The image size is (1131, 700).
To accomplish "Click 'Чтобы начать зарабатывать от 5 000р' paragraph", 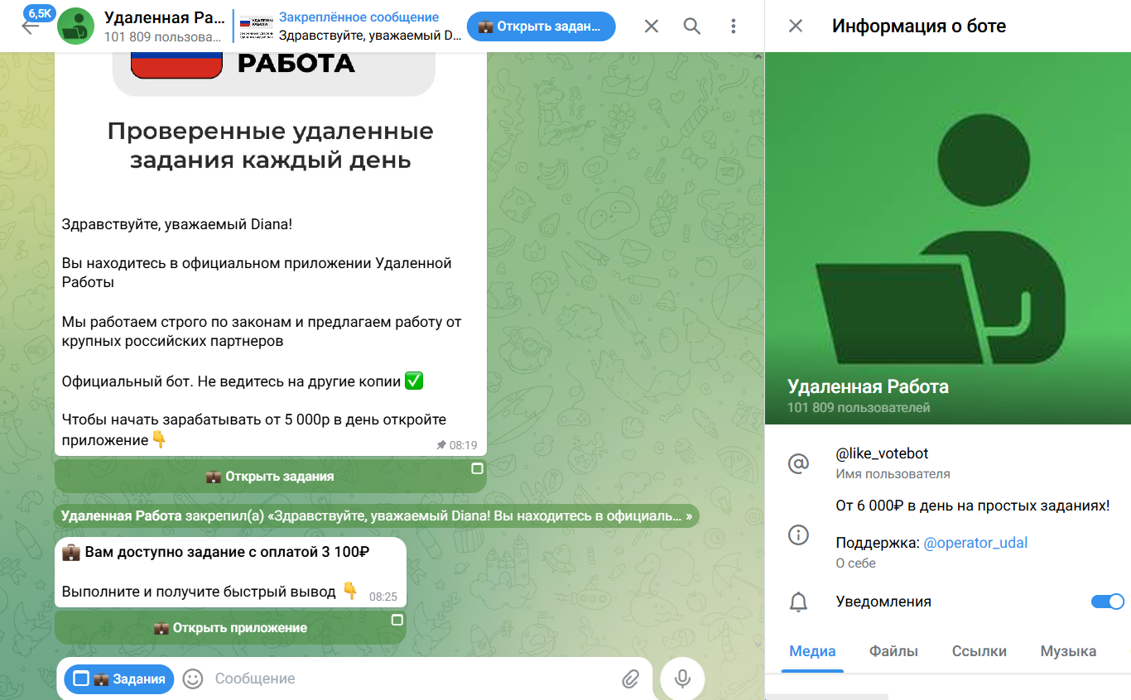I will click(254, 429).
